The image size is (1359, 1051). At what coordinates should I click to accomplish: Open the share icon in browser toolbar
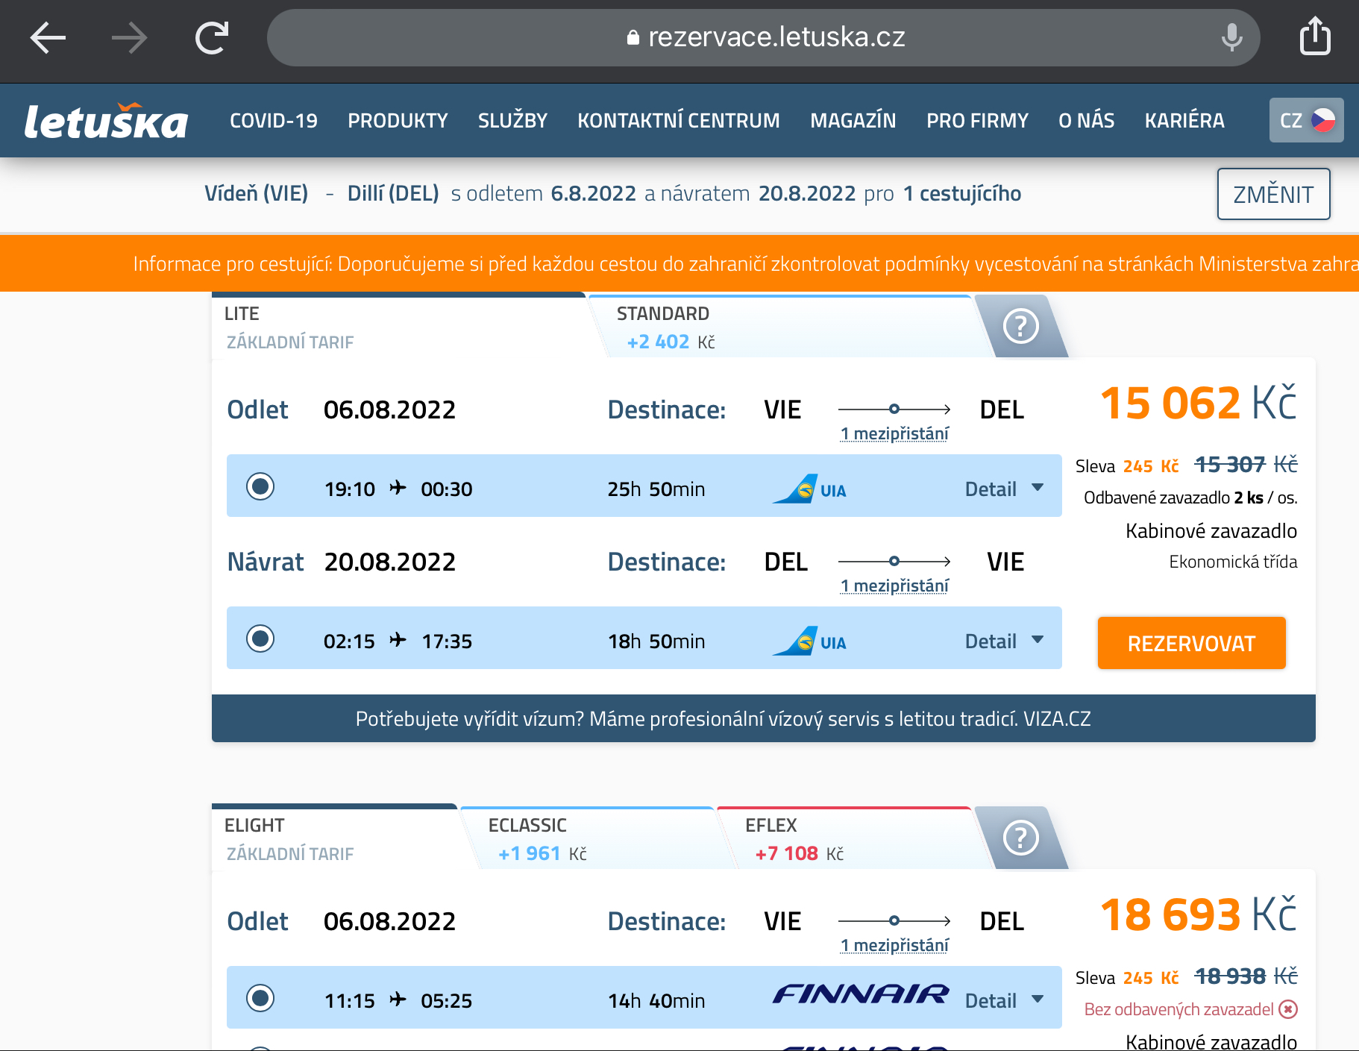1315,36
